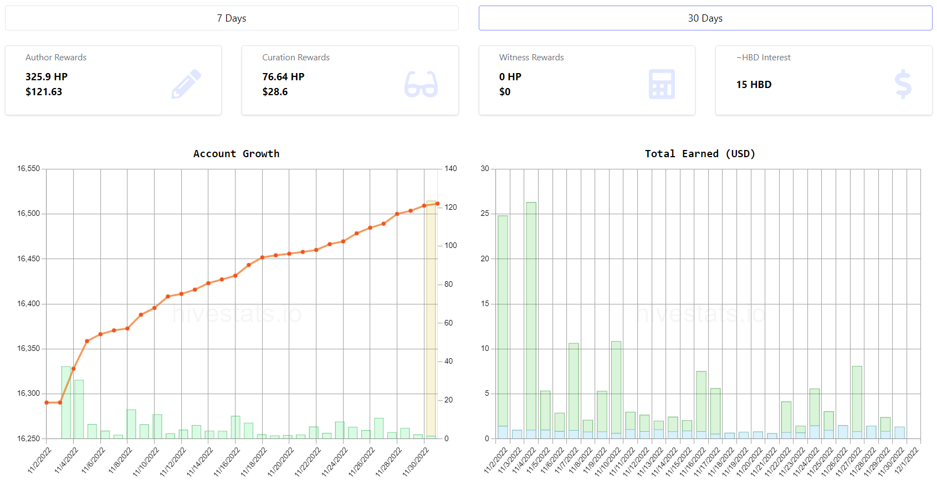Select the 0 HP value
This screenshot has width=937, height=481.
point(510,77)
